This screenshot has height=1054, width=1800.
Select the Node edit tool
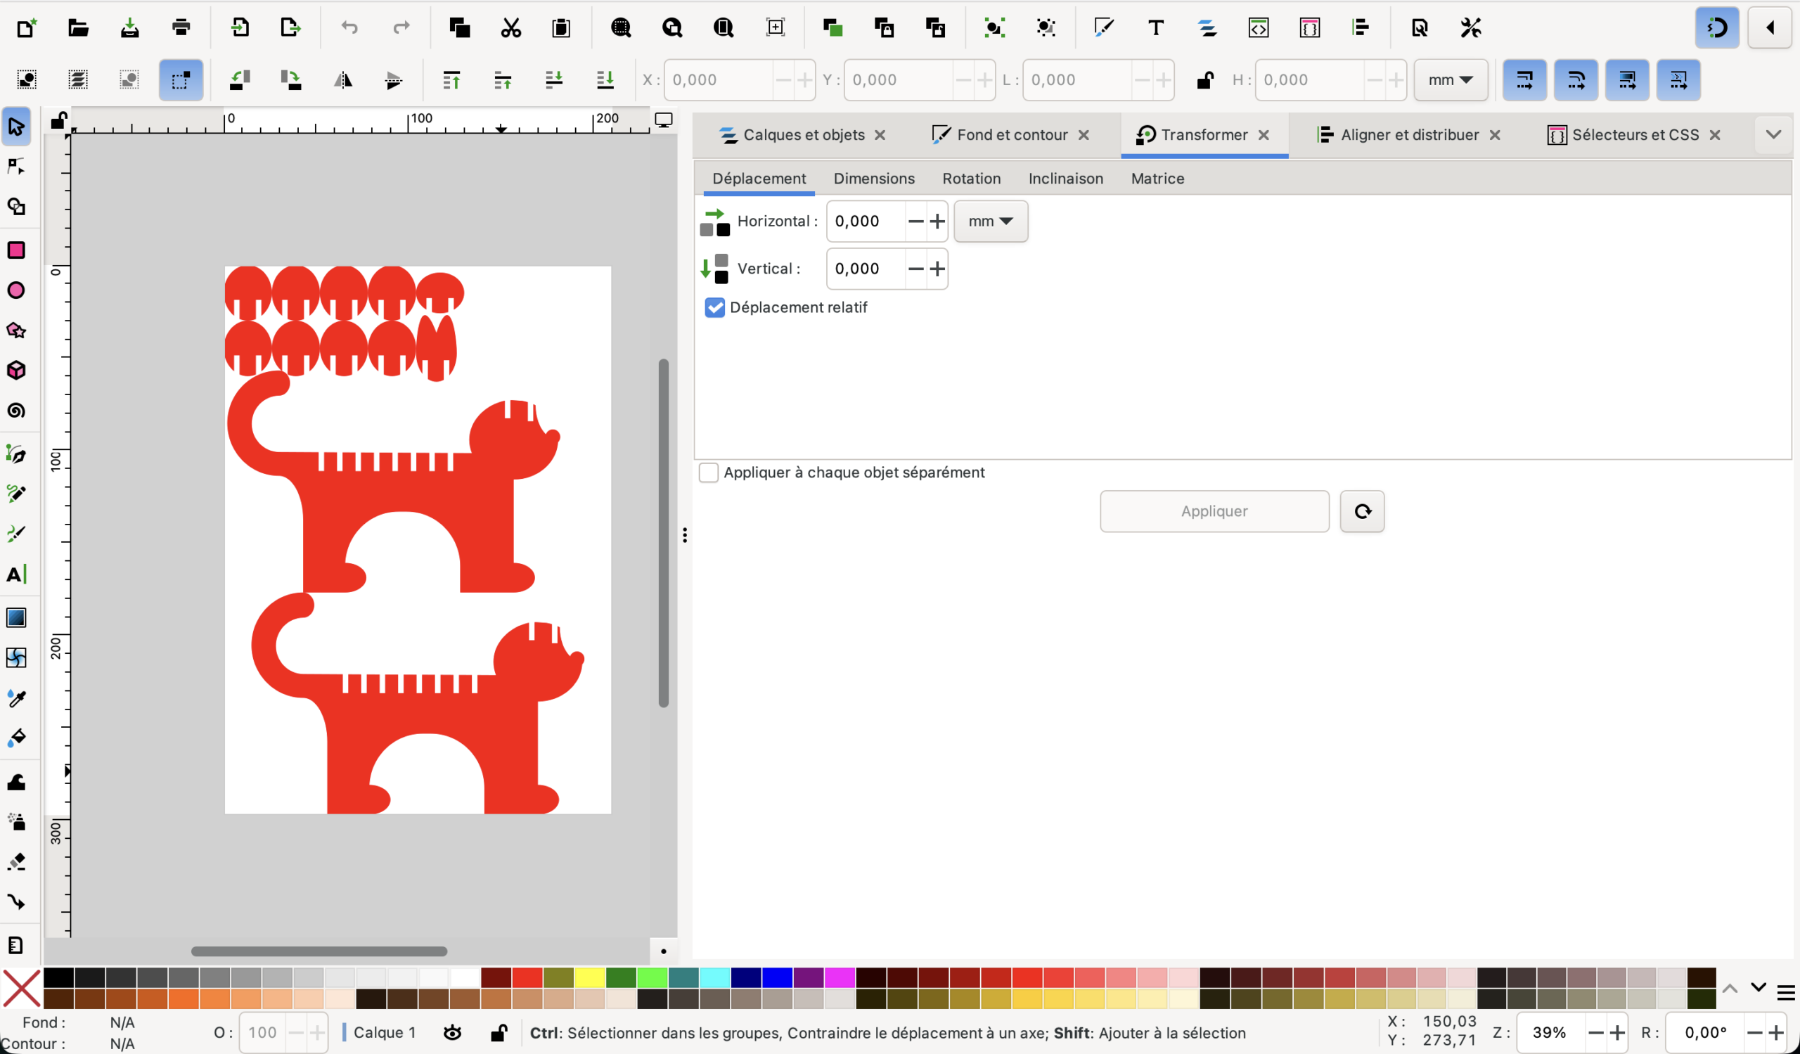[15, 167]
